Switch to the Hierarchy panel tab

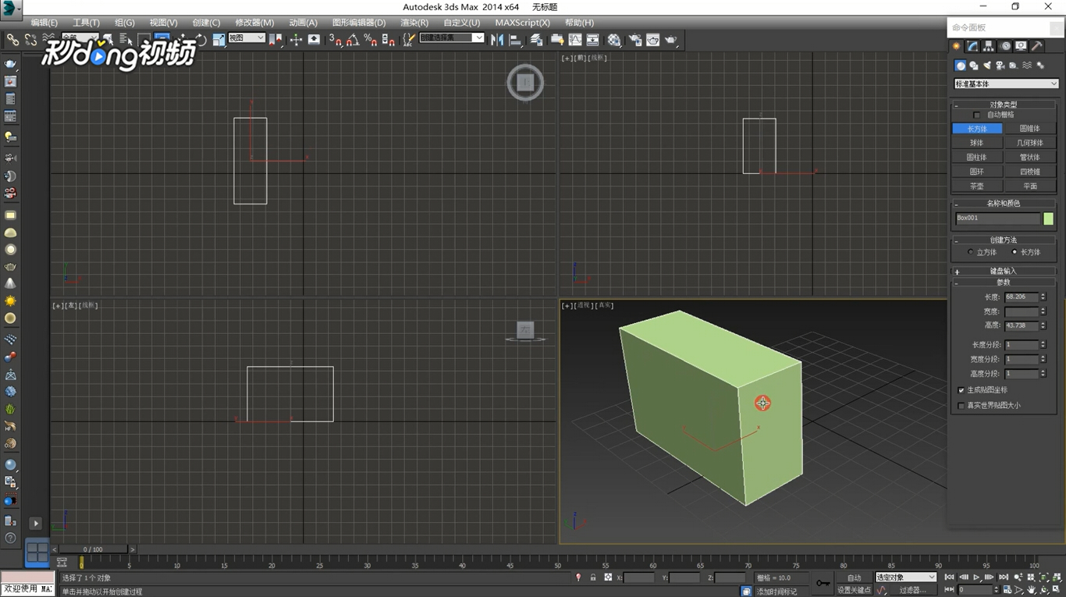coord(989,46)
